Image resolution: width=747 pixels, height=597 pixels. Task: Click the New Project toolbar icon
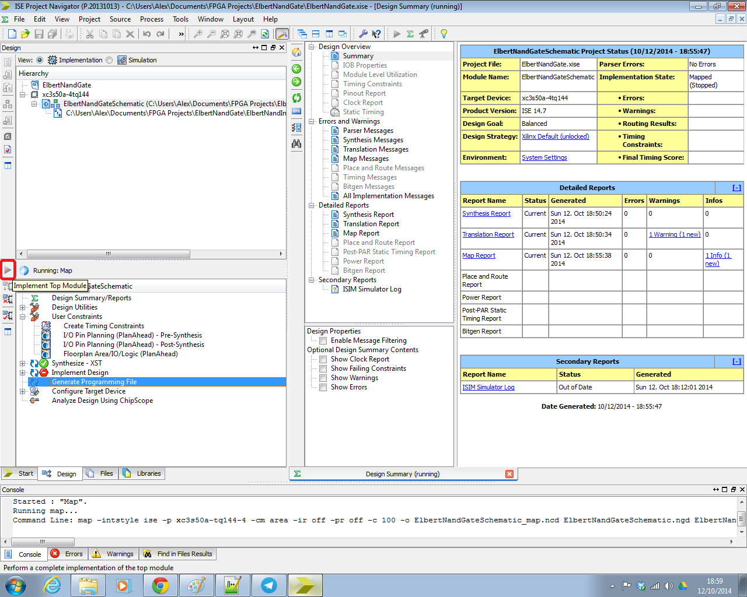(12, 34)
